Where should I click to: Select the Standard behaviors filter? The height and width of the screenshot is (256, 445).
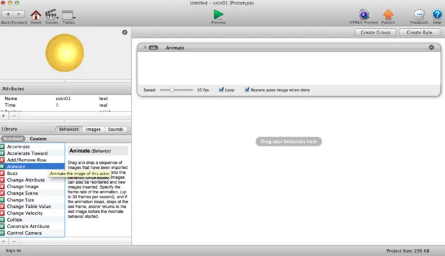click(x=13, y=138)
